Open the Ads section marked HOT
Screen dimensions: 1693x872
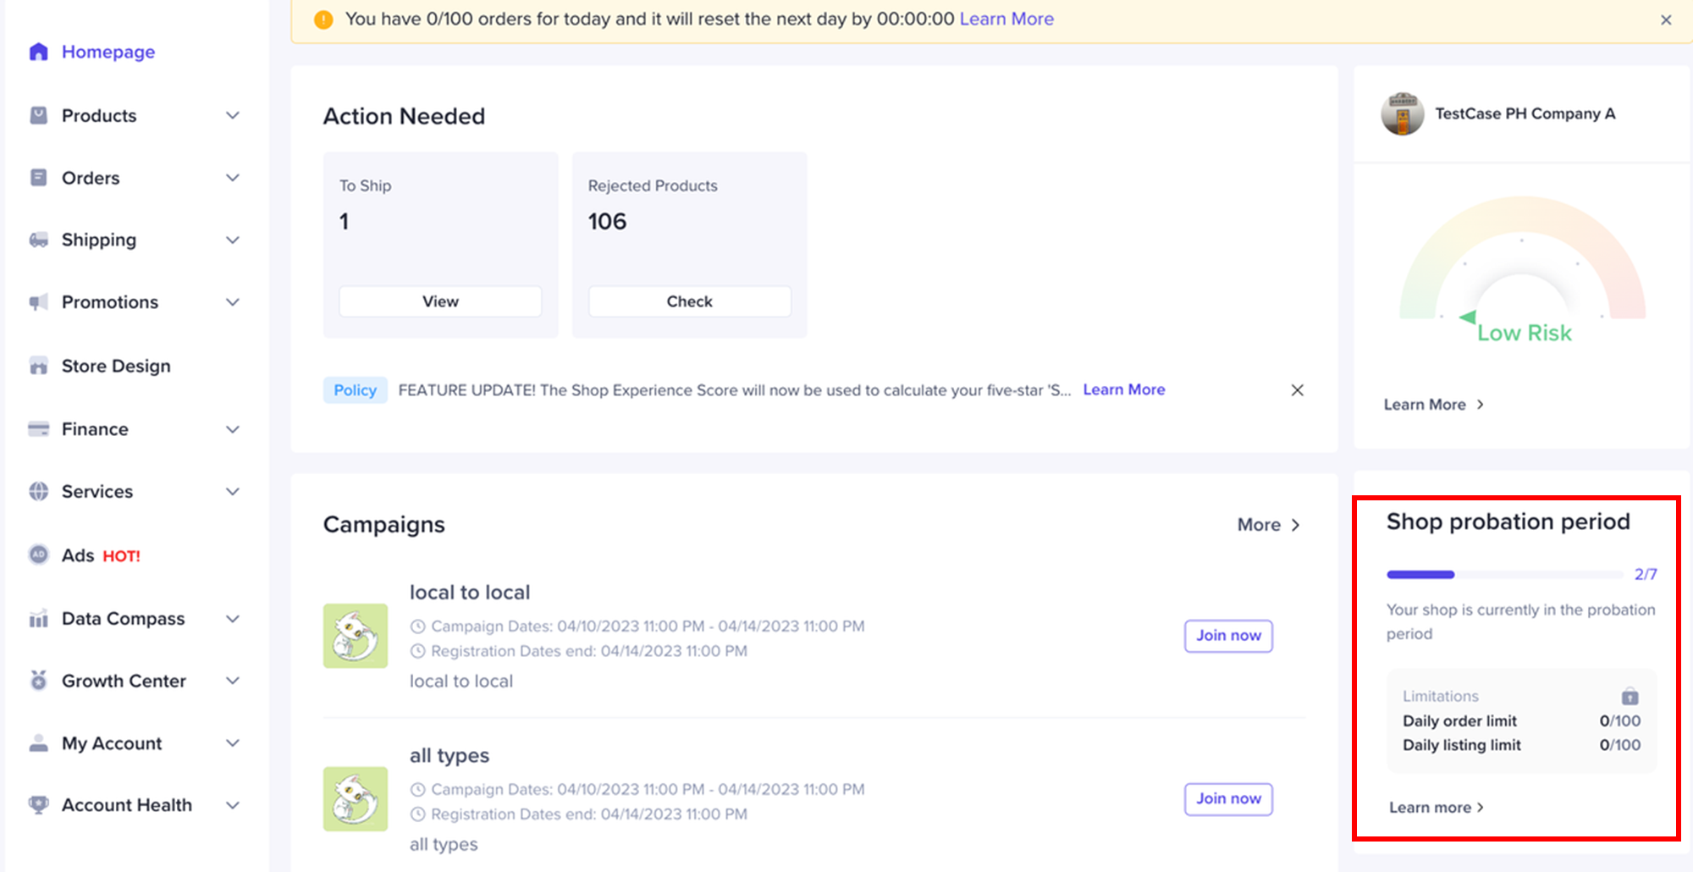[38, 555]
